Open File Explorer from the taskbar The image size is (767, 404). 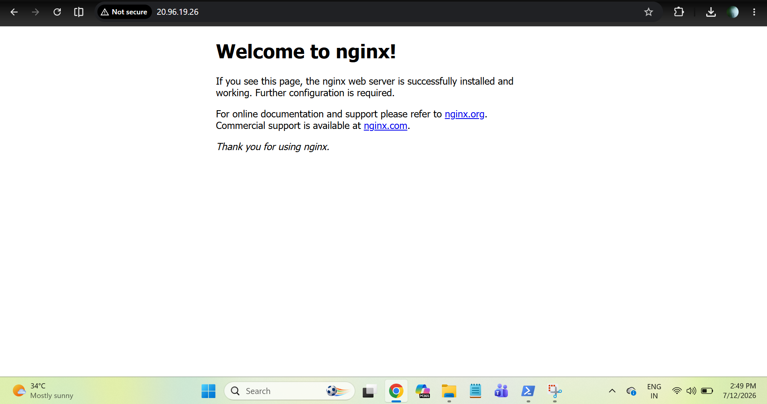[449, 391]
